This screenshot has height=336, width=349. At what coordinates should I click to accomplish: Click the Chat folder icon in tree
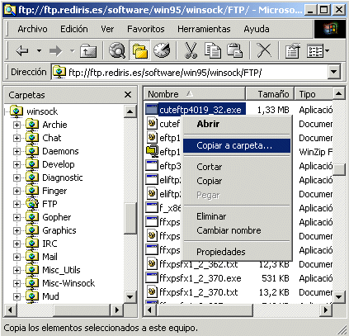click(x=32, y=138)
